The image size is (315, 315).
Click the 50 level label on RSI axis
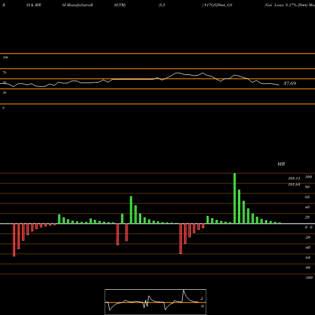pos(4,83)
